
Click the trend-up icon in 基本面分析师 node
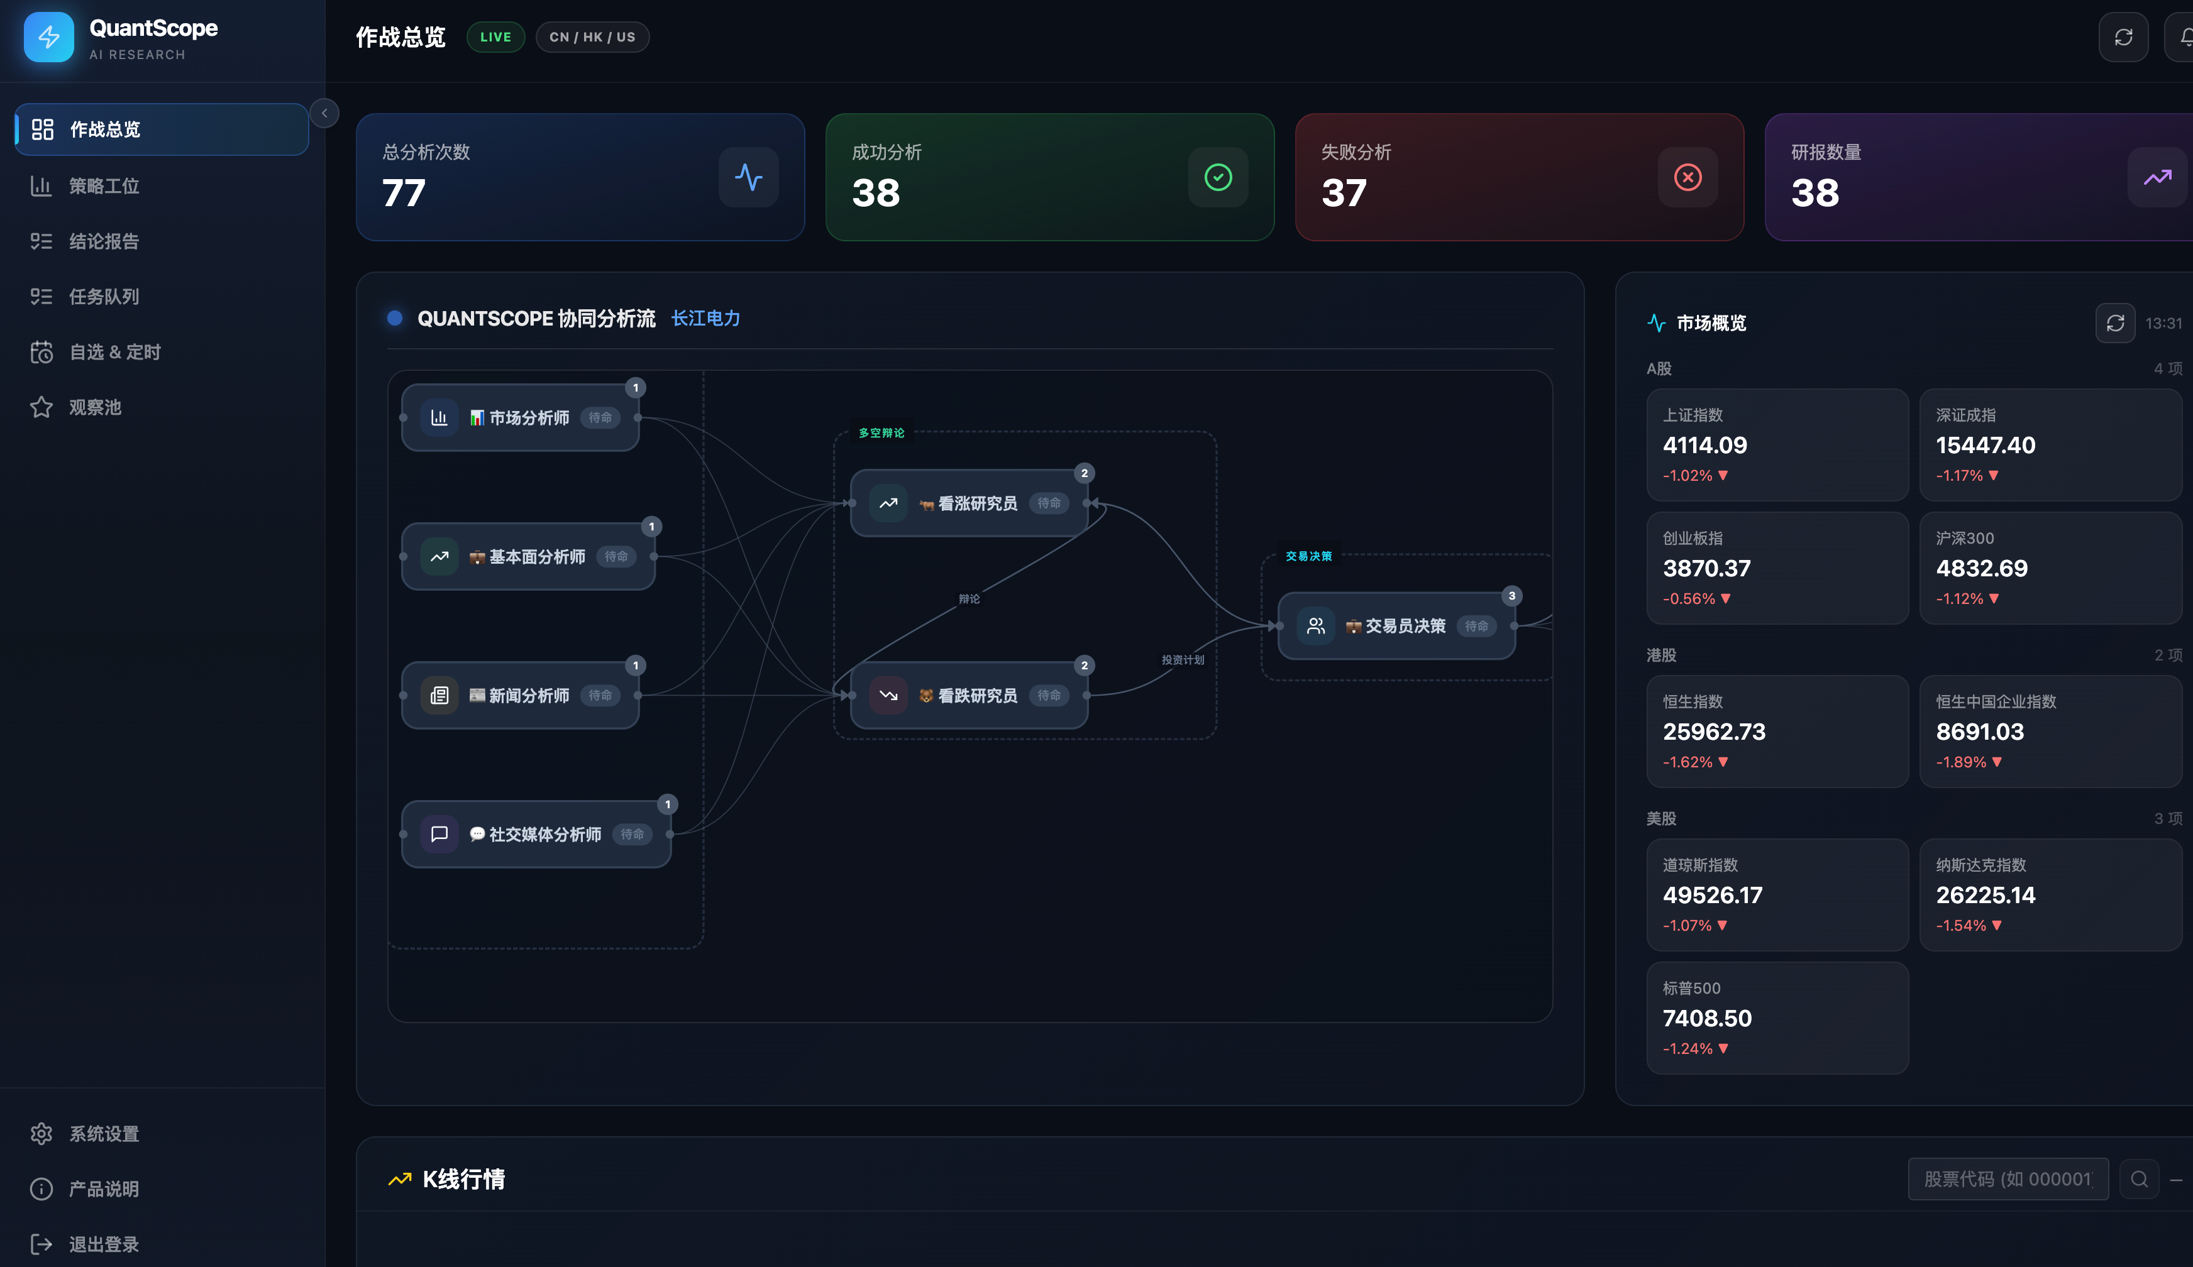click(439, 557)
